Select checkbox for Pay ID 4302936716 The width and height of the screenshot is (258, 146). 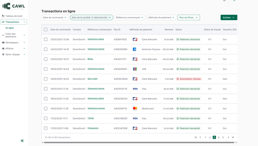pyautogui.click(x=46, y=108)
